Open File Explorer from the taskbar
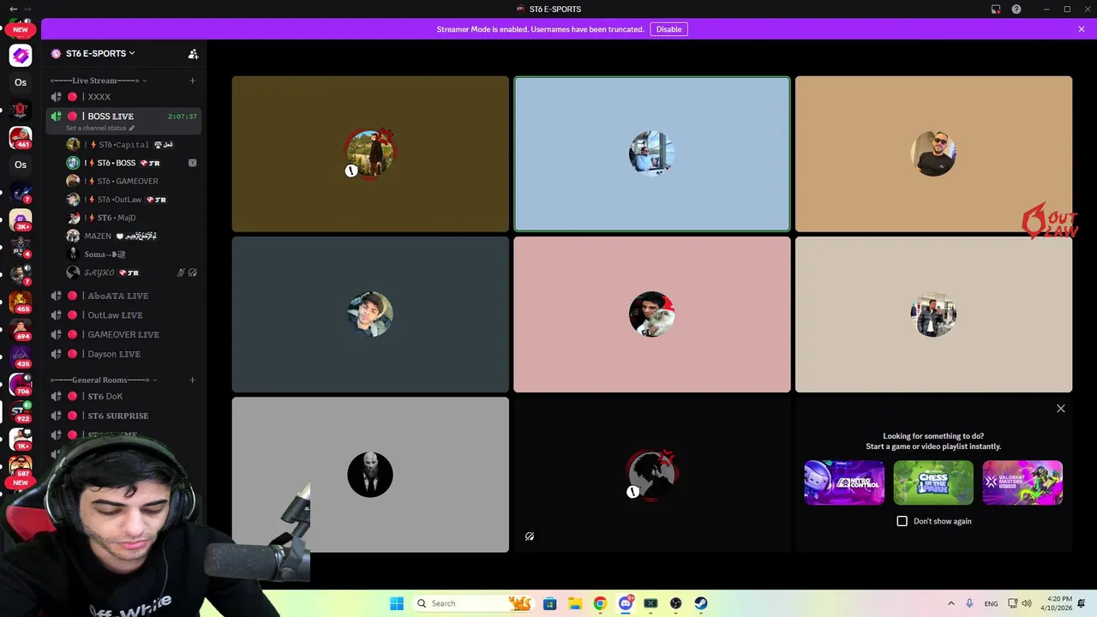Viewport: 1097px width, 617px height. 575,603
